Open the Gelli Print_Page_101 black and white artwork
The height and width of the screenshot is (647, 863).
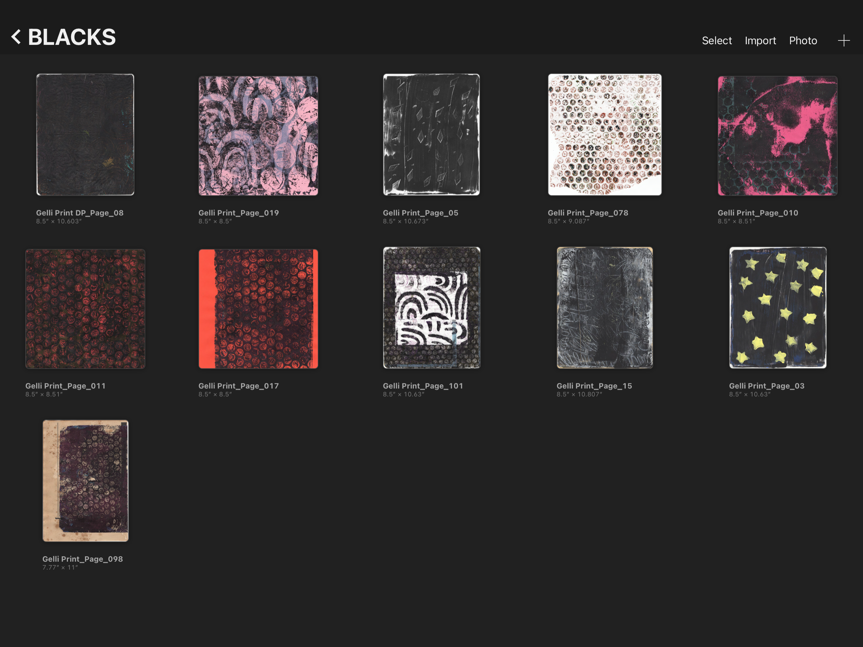431,308
